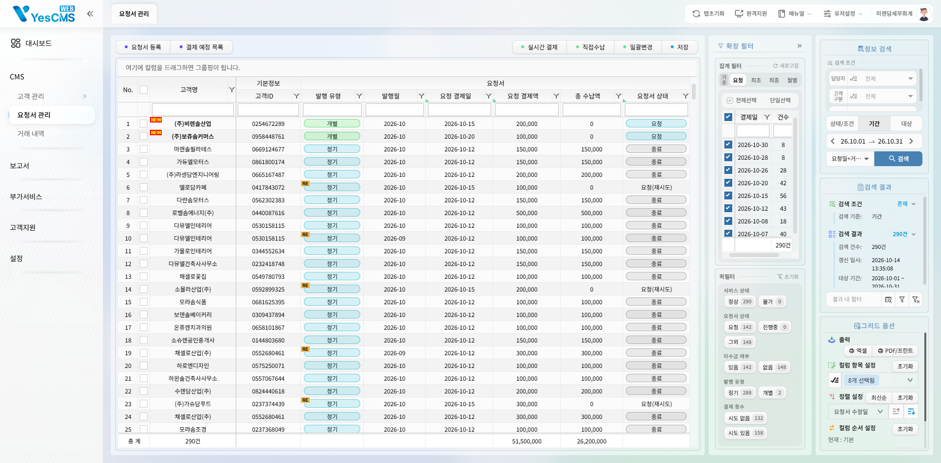The height and width of the screenshot is (463, 941).
Task: Switch to the 최종 aggregate tab
Action: [x=774, y=80]
